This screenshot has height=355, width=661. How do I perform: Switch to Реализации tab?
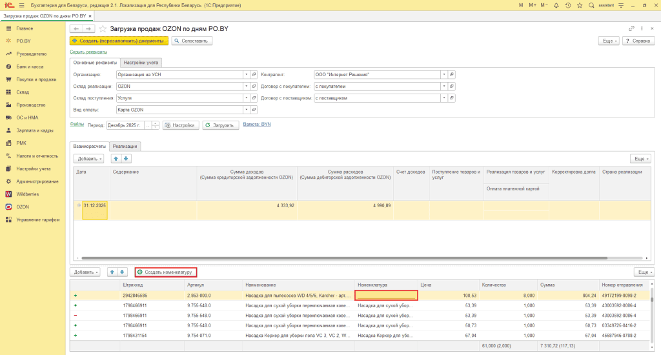125,147
